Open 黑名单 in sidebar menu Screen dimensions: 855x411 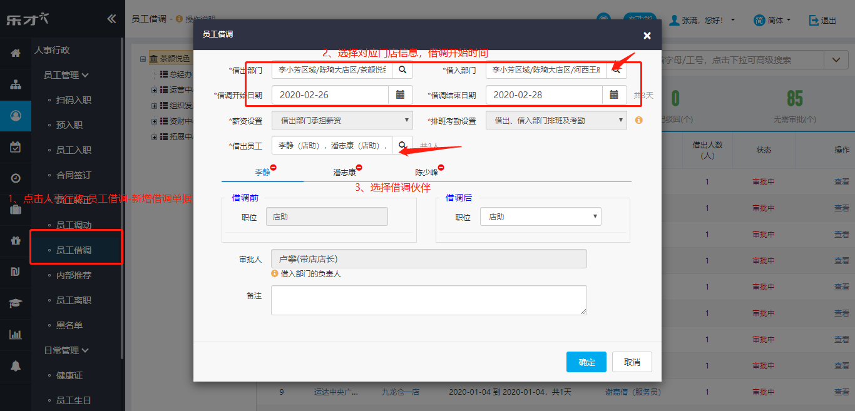click(69, 325)
